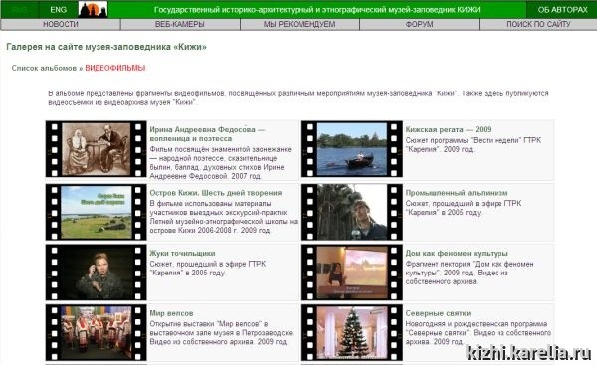Open Северные святки Christmas tree thumbnail

(352, 332)
